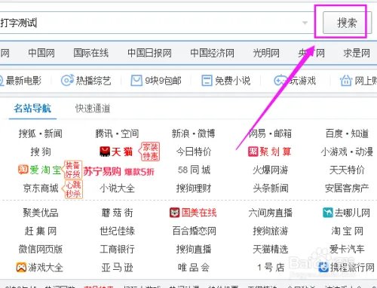Viewport: 377px width, 288px height.
Task: Click the 心跳秒杀 badge next to 京东商城
Action: [x=73, y=189]
